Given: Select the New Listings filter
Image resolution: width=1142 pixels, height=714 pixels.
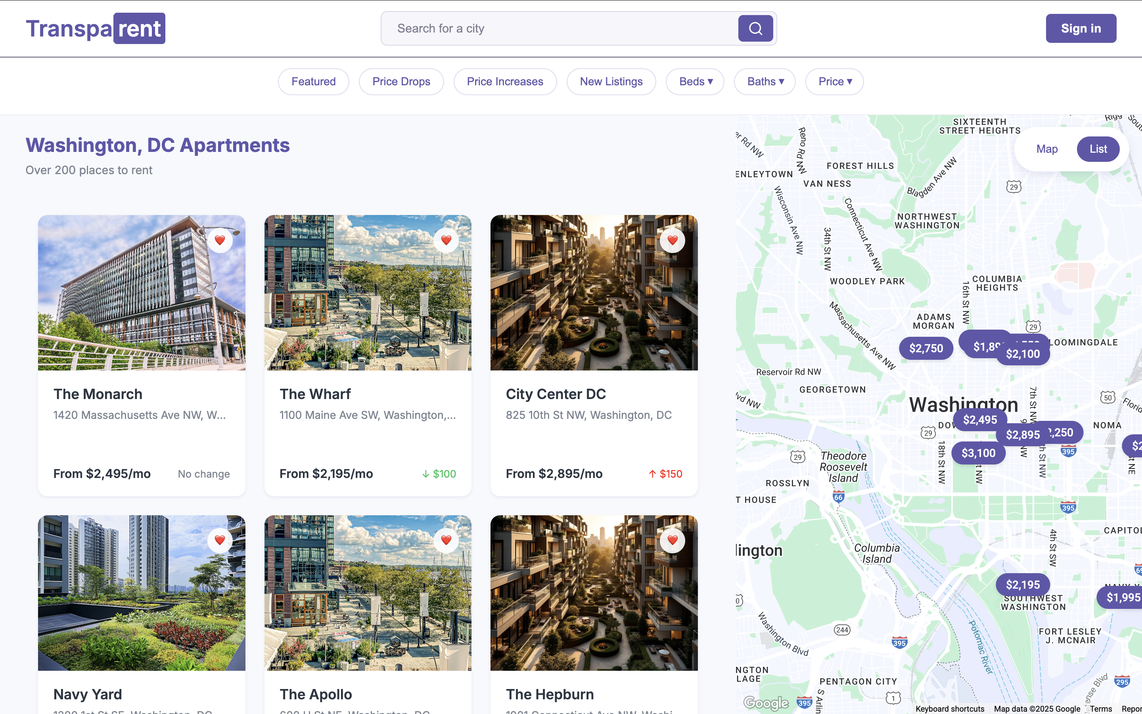Looking at the screenshot, I should click(611, 82).
